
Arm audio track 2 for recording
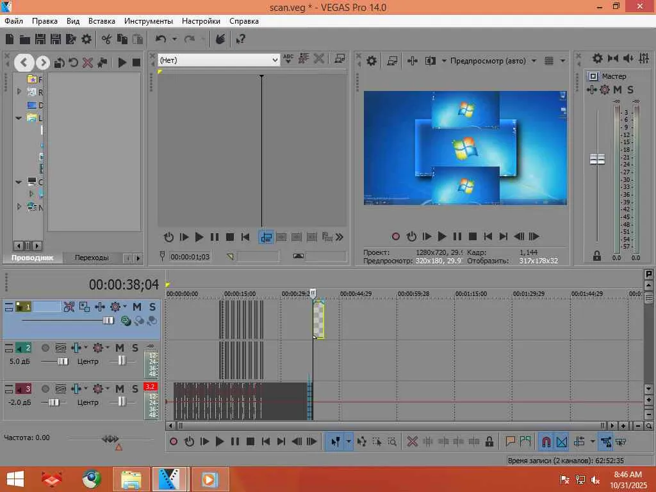pos(45,348)
